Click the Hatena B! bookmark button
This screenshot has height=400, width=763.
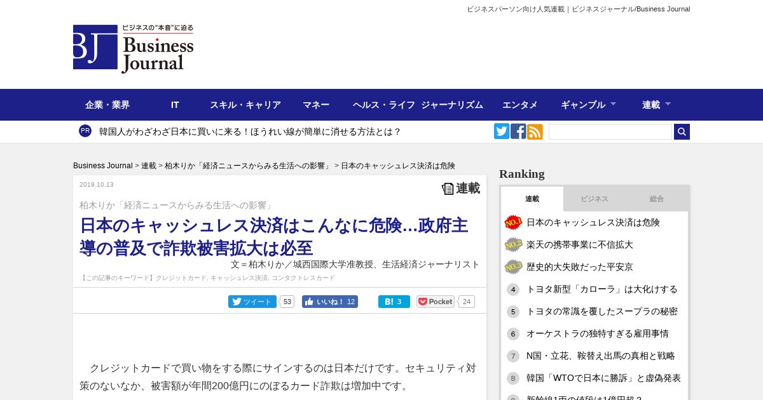[394, 302]
